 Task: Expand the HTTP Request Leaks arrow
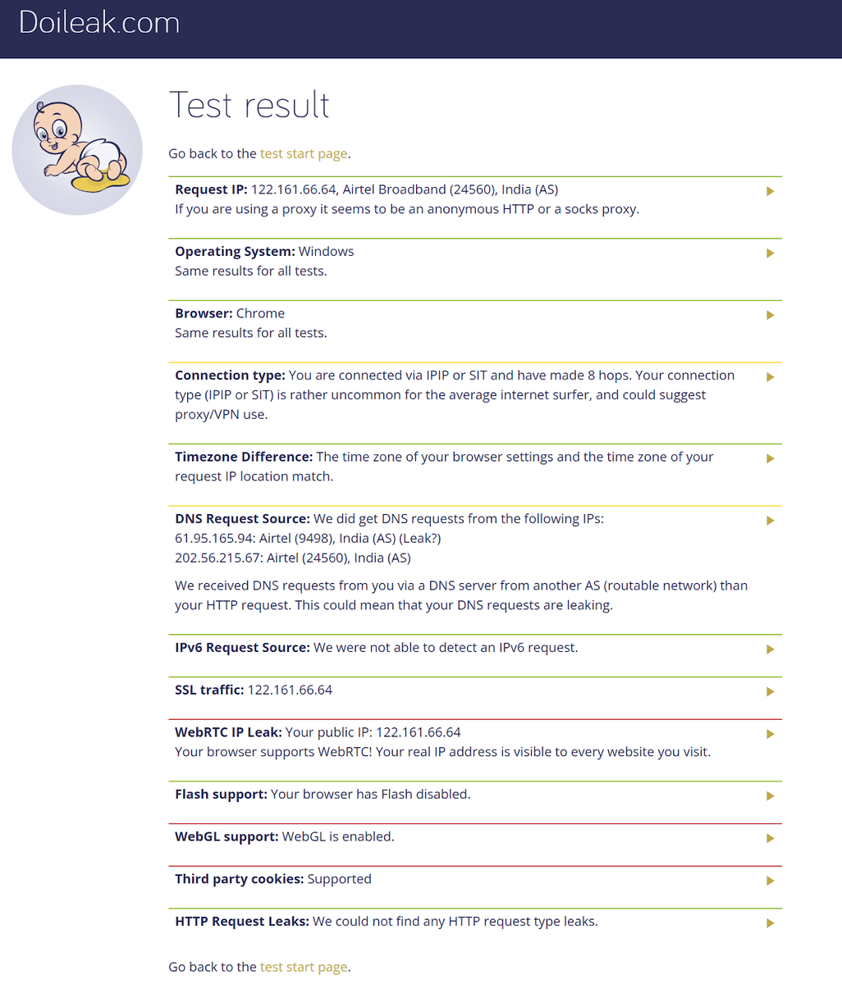(770, 923)
